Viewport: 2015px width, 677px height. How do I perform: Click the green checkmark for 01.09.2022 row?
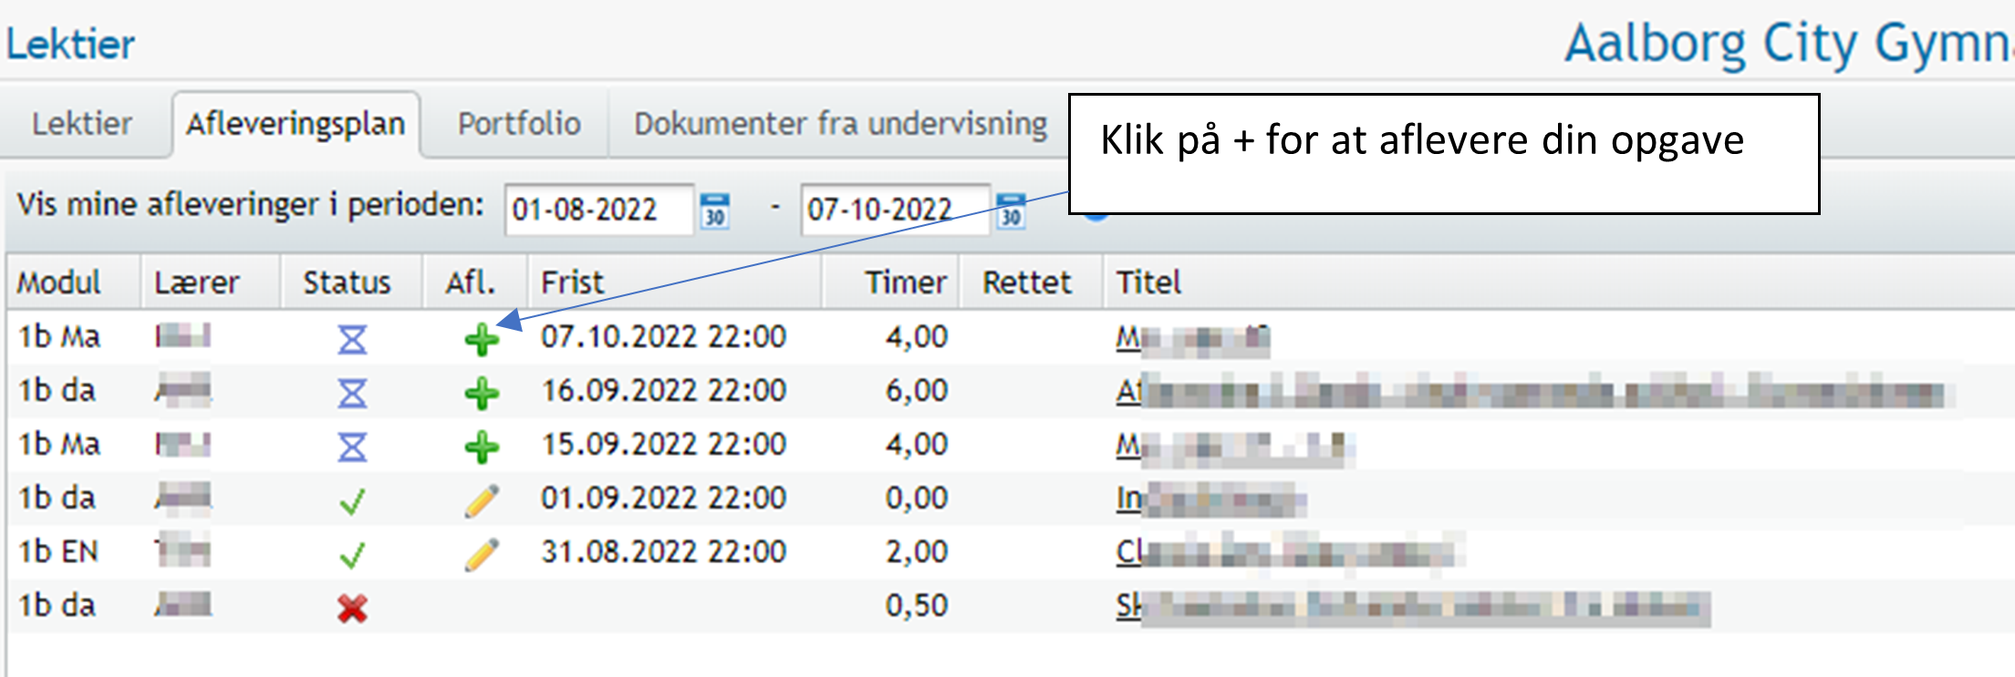[x=352, y=501]
